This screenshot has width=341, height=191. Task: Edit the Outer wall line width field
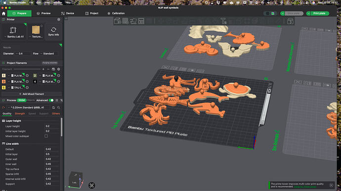click(52, 159)
